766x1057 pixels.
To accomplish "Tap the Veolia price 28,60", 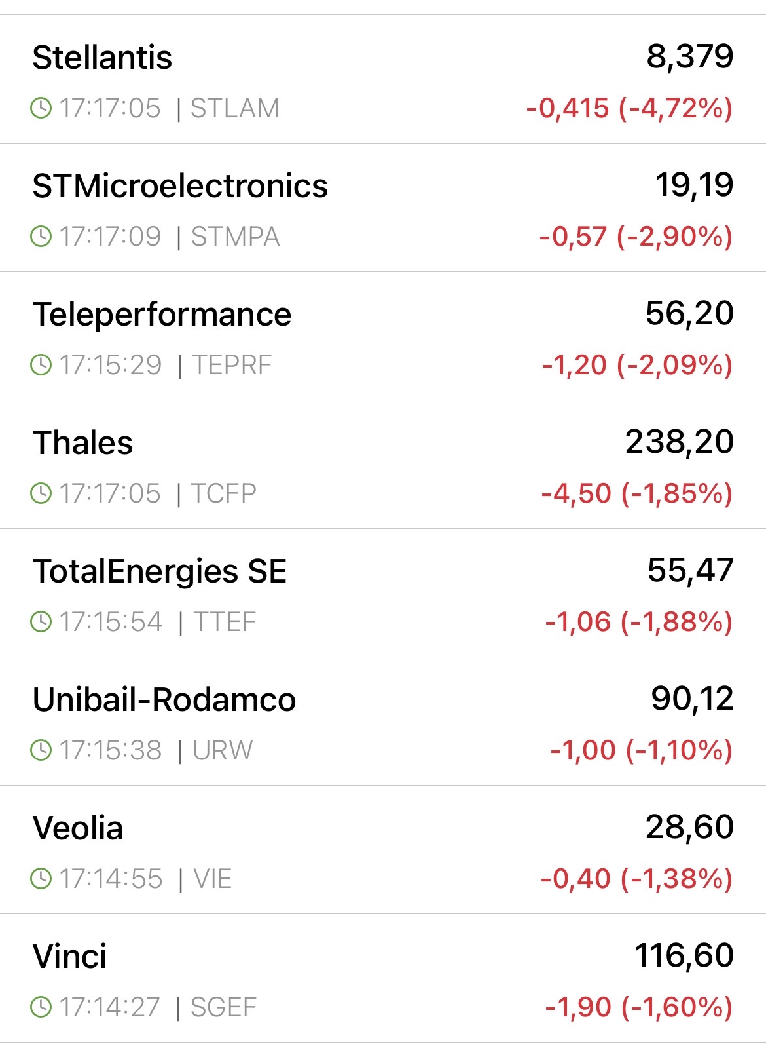I will click(689, 827).
